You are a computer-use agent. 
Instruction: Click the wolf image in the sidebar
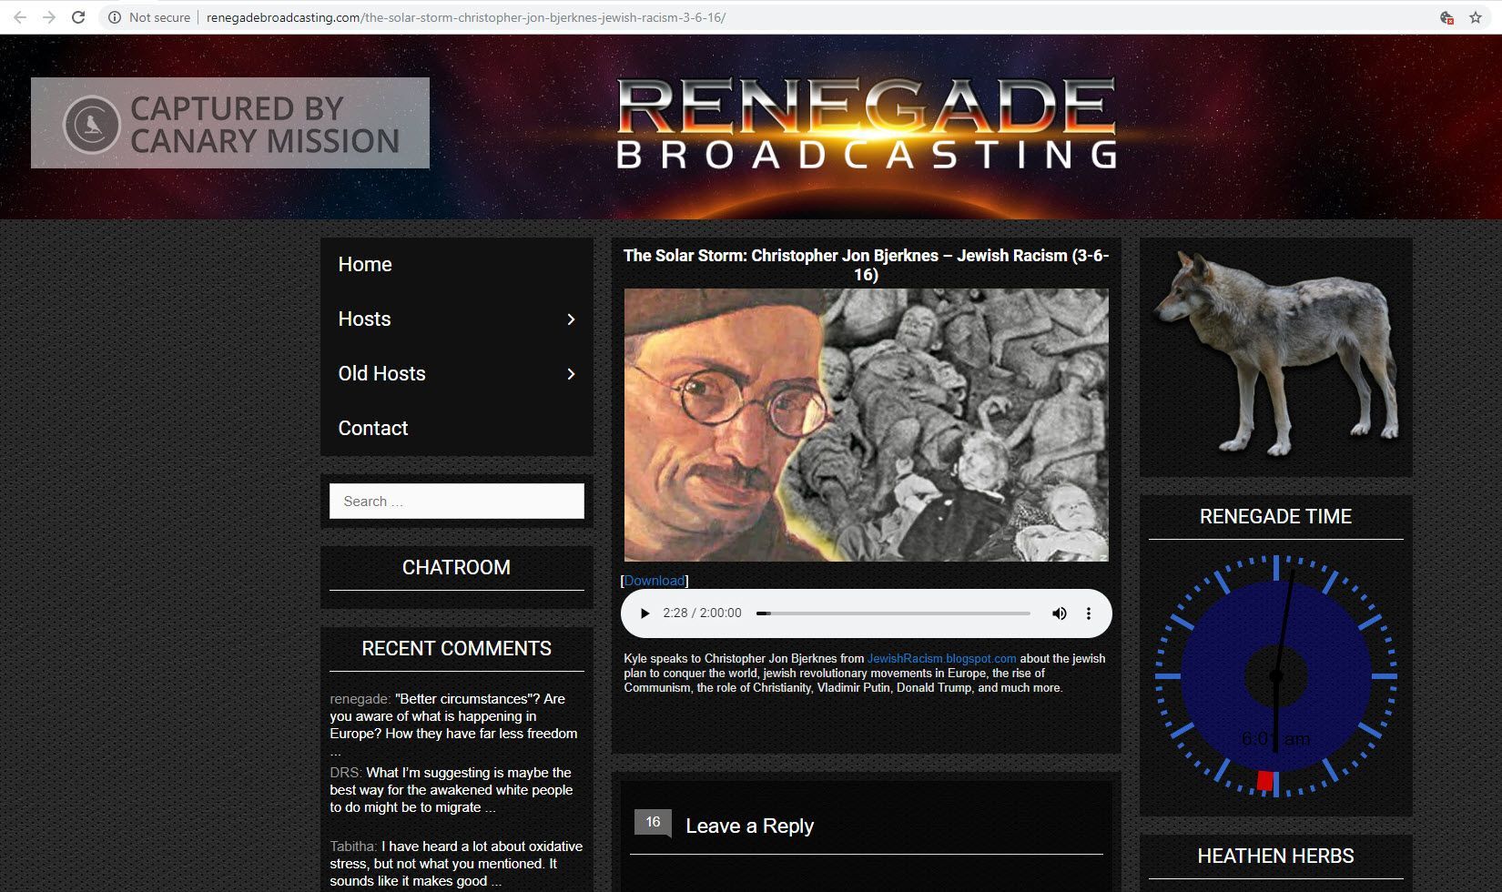tap(1275, 357)
